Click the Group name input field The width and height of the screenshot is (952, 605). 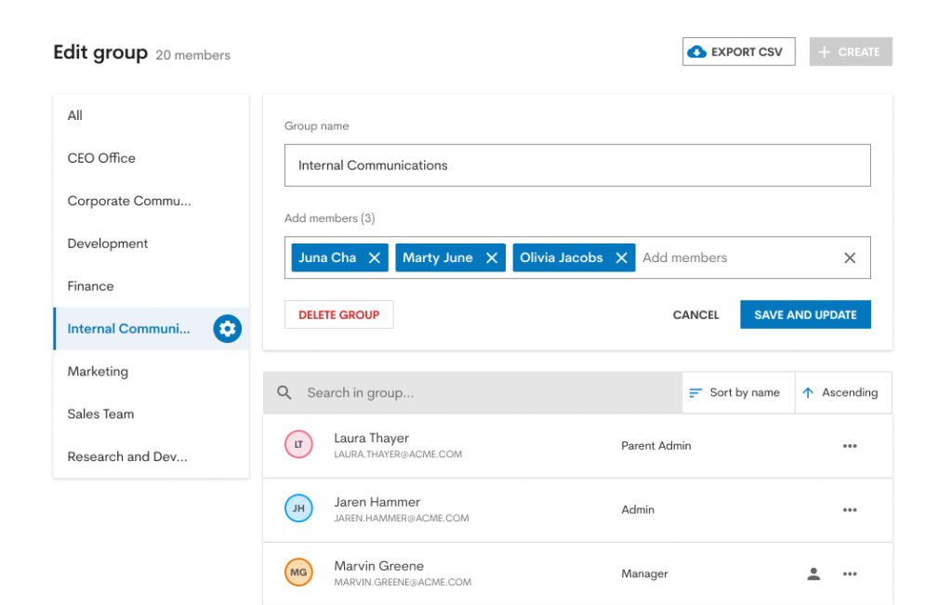(x=576, y=164)
